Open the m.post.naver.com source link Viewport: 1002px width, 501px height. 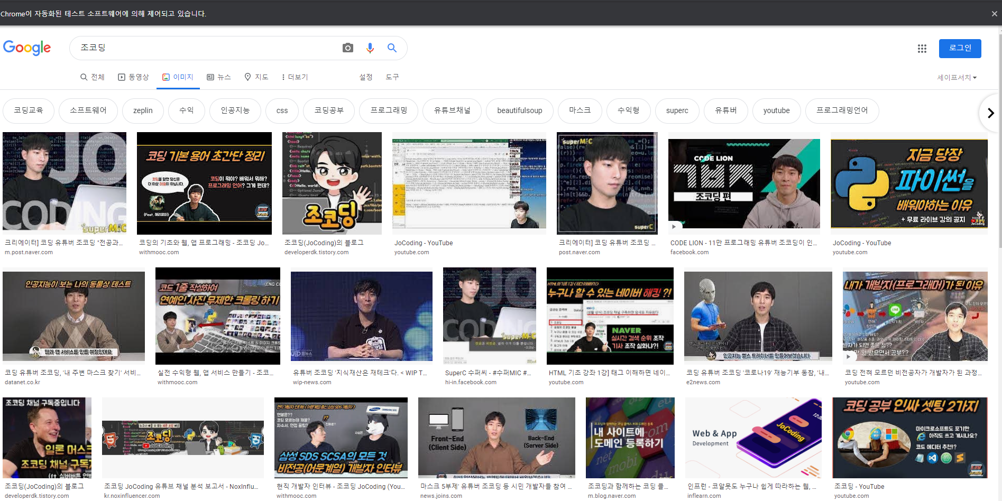click(29, 253)
